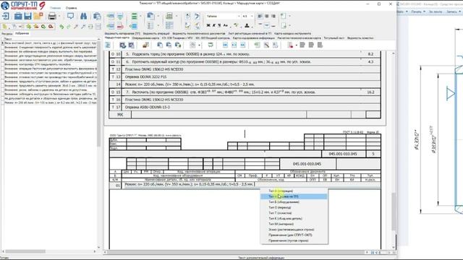This screenshot has width=463, height=260.
Task: Choose highlighted second Тип context menu entry
Action: [294, 196]
